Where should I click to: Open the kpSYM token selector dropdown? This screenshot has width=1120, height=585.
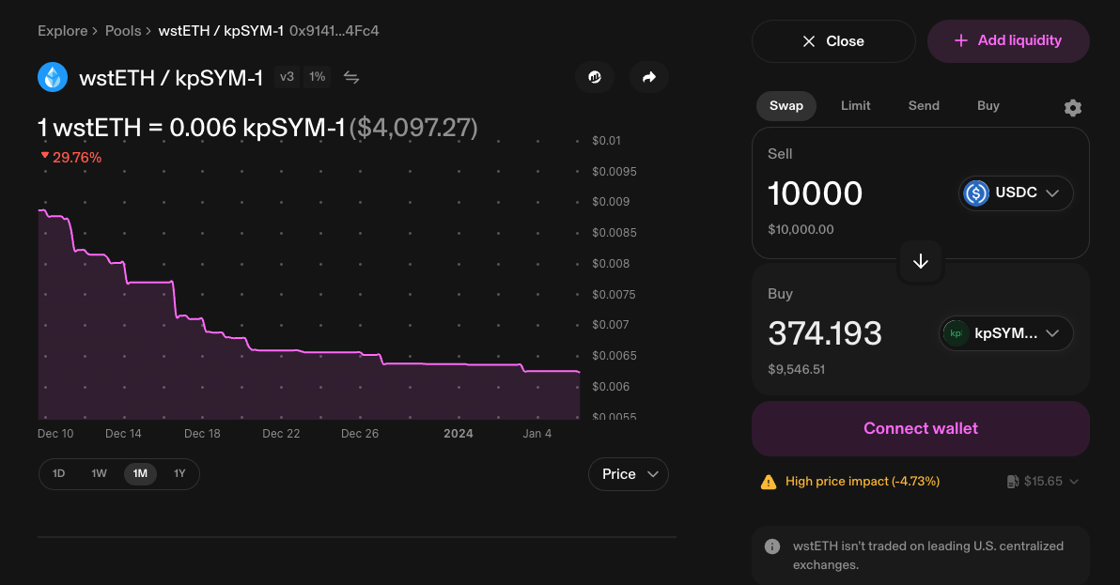coord(1006,333)
